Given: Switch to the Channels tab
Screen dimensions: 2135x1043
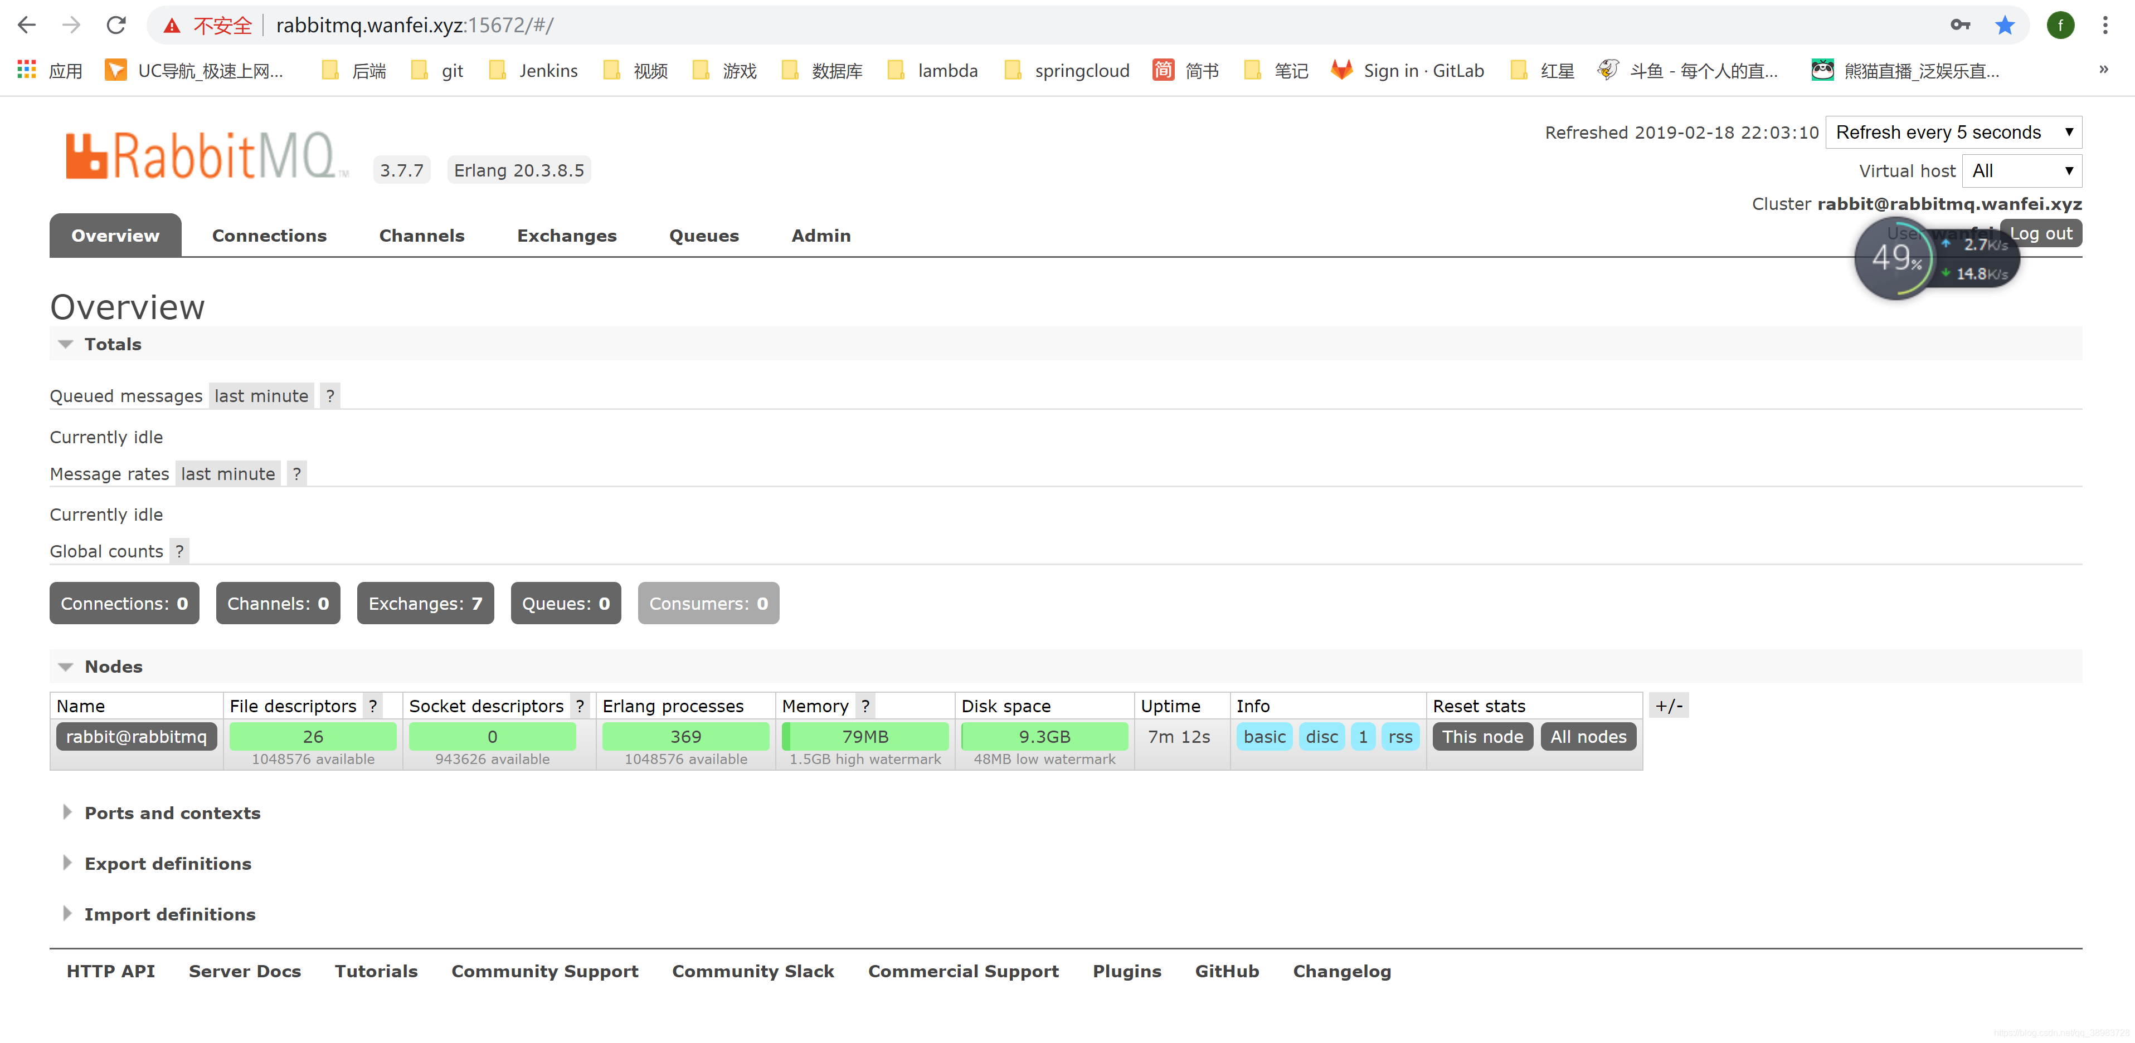Looking at the screenshot, I should click(x=422, y=236).
